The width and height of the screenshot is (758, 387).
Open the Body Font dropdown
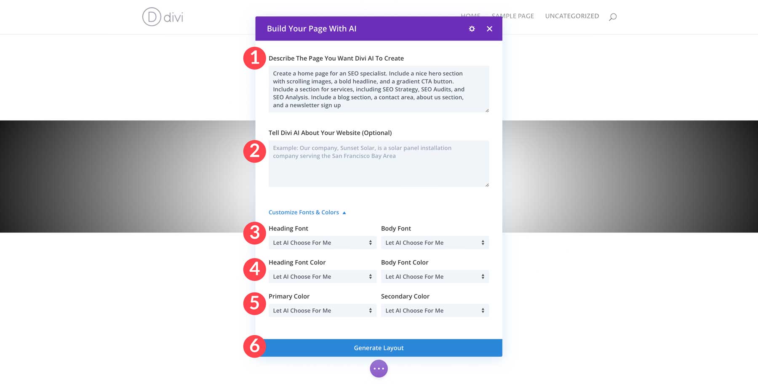(435, 243)
